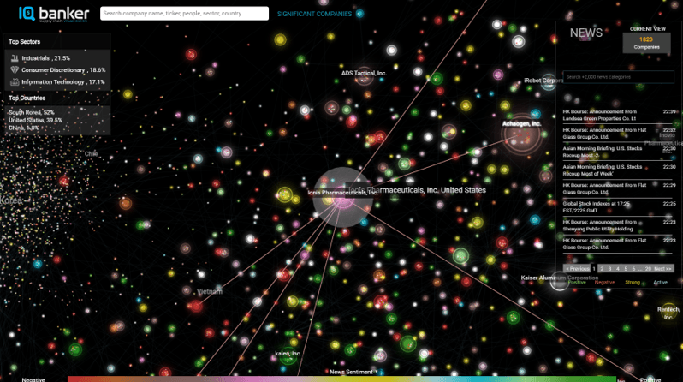Screen dimensions: 683x382
Task: Select Consumer Discretionary, 18.6% sector row
Action: click(x=57, y=69)
